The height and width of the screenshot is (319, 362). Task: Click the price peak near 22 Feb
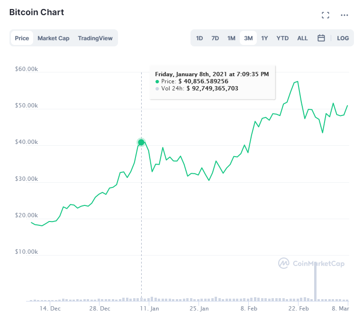297,81
